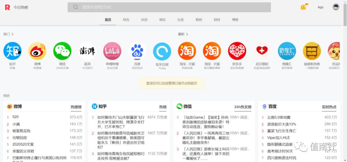Open Zhihu question about 特朗普写信威胁世卫
This screenshot has width=347, height=162.
click(121, 140)
